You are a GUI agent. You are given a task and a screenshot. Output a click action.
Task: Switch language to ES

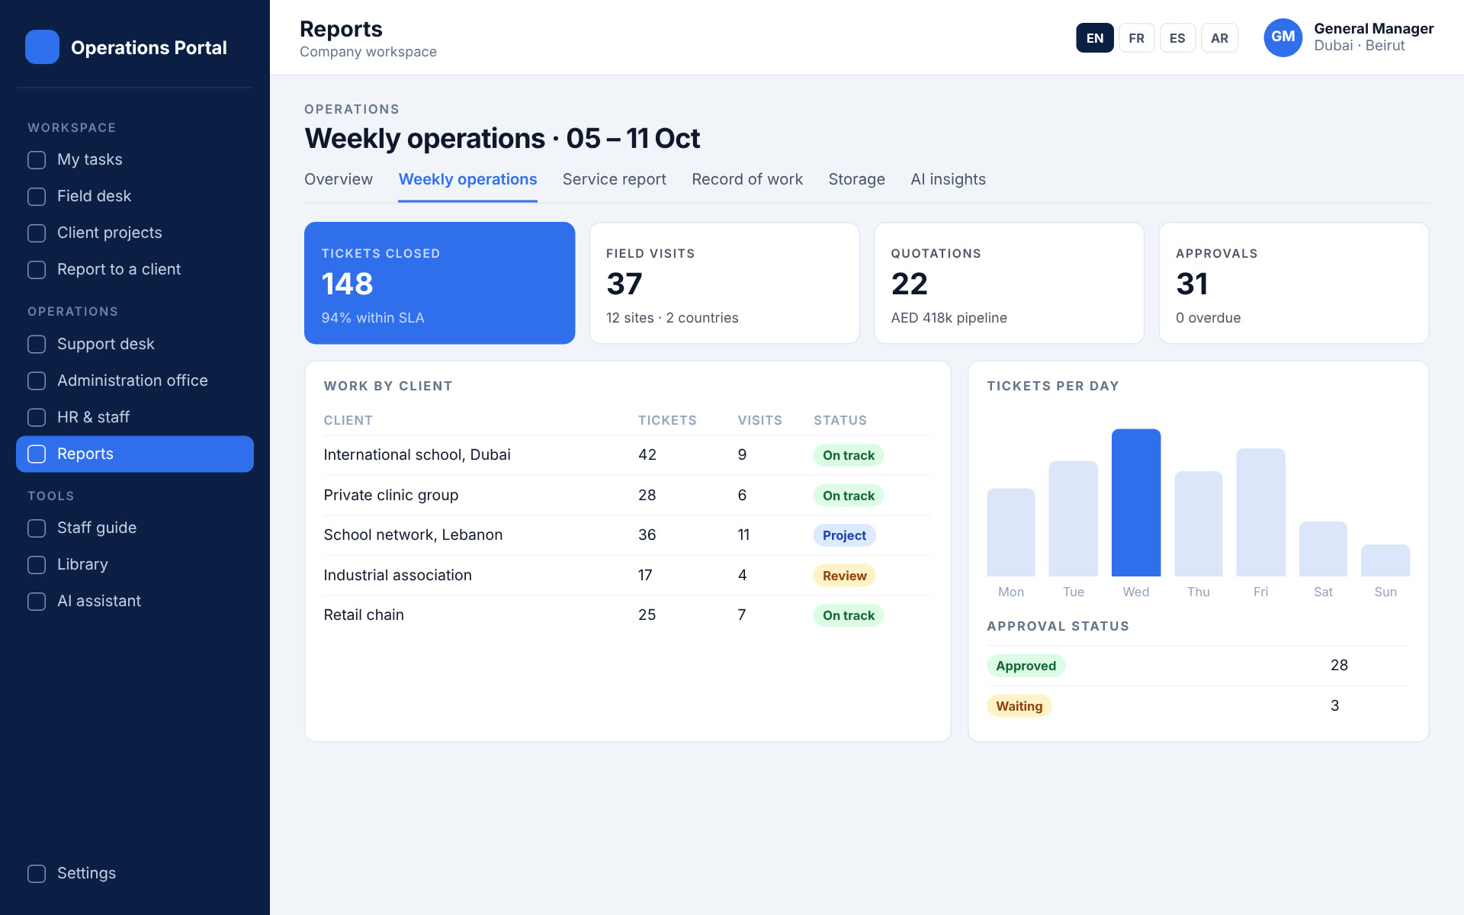[x=1177, y=38]
